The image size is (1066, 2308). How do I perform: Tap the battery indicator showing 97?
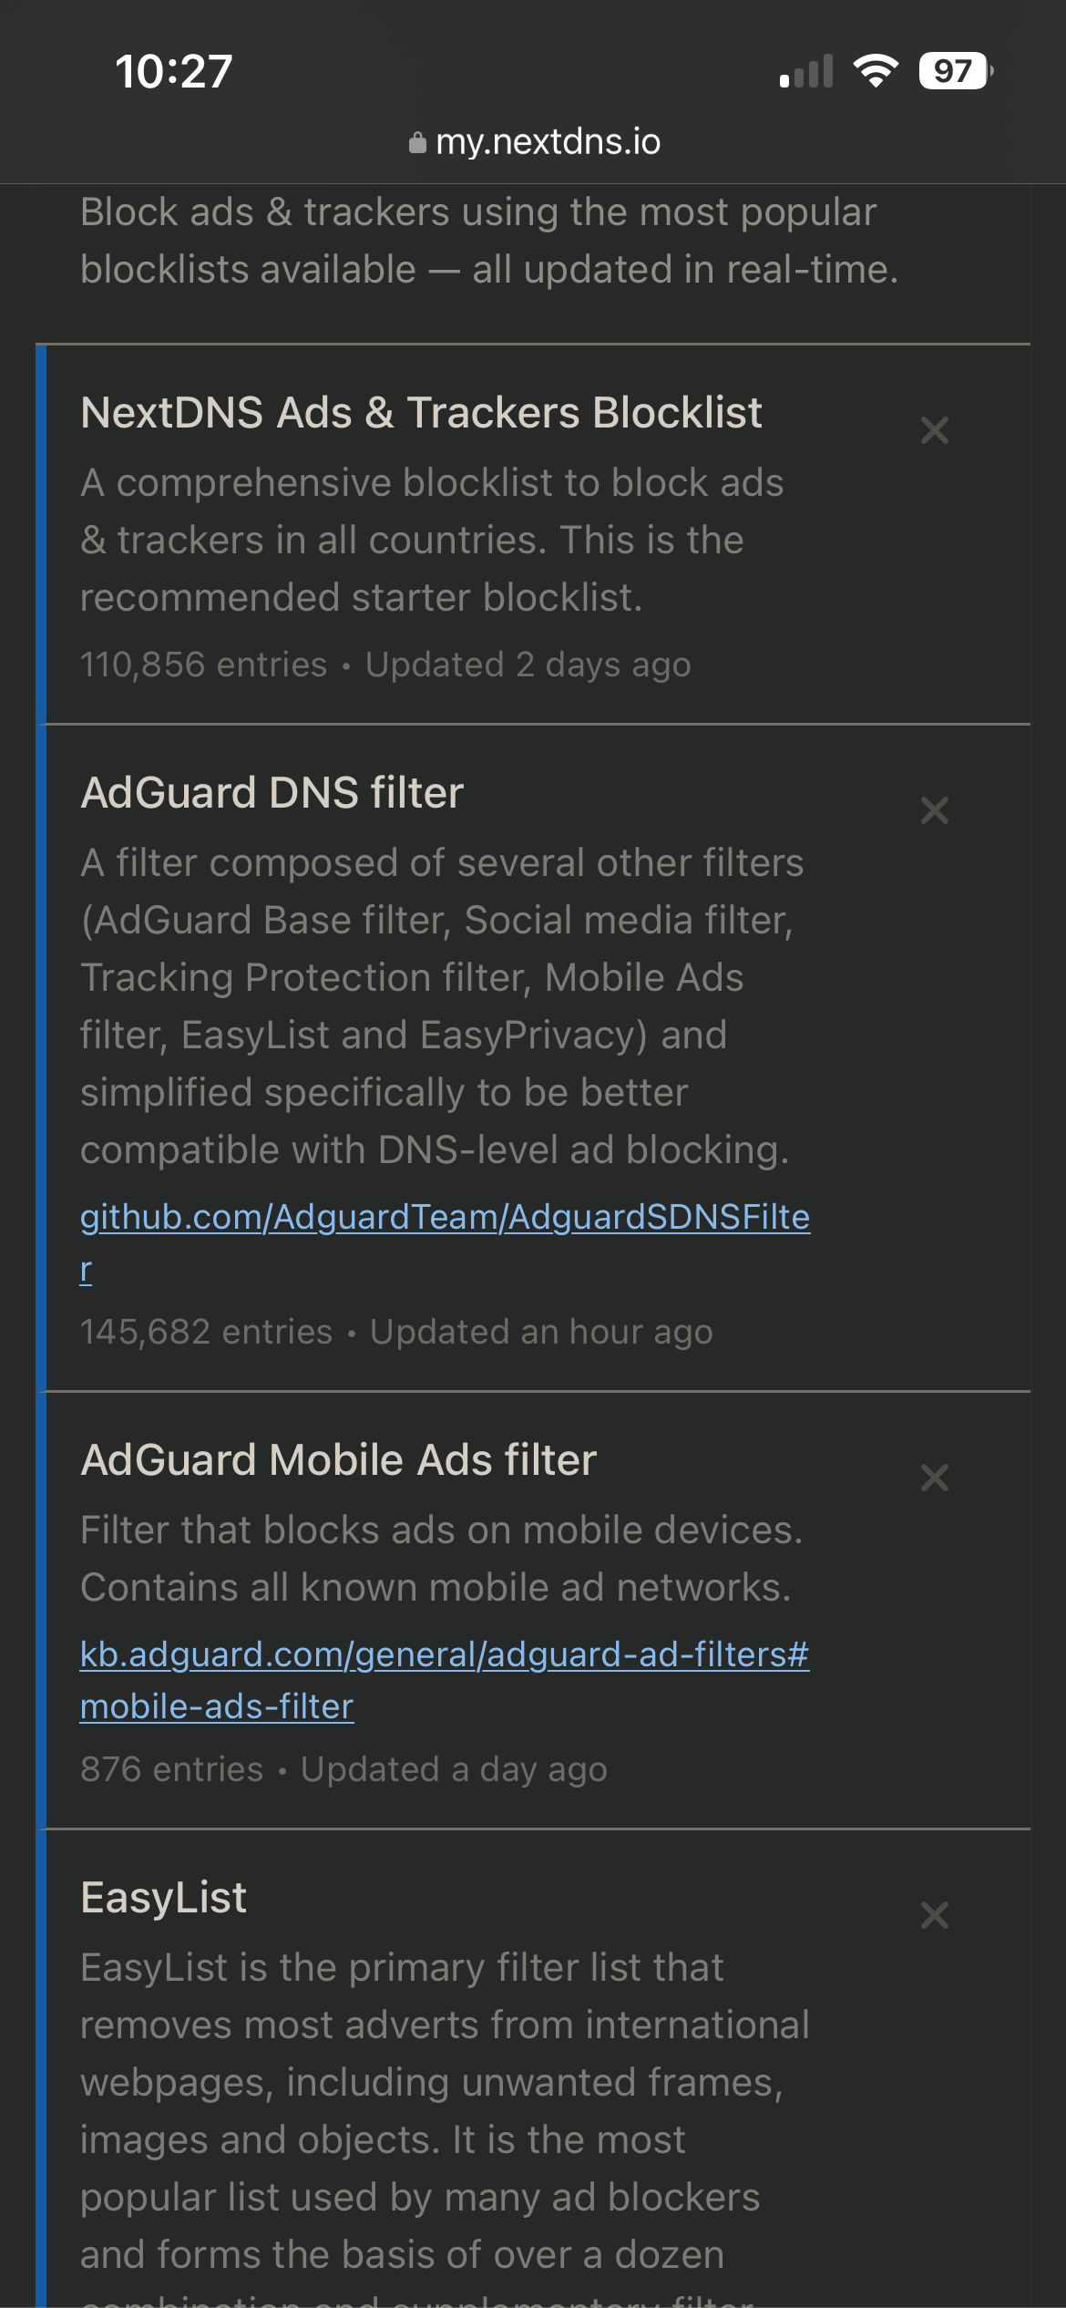tap(954, 71)
